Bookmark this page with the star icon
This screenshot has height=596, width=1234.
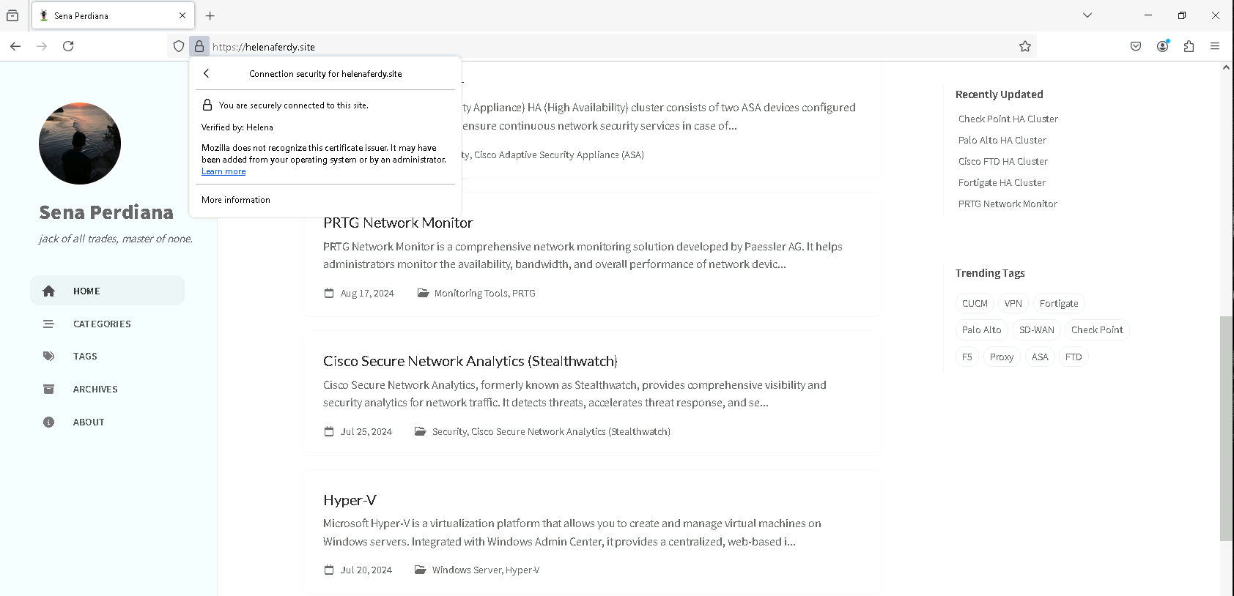(1024, 46)
